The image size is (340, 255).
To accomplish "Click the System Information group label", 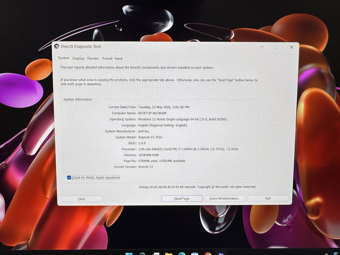I will (x=78, y=99).
